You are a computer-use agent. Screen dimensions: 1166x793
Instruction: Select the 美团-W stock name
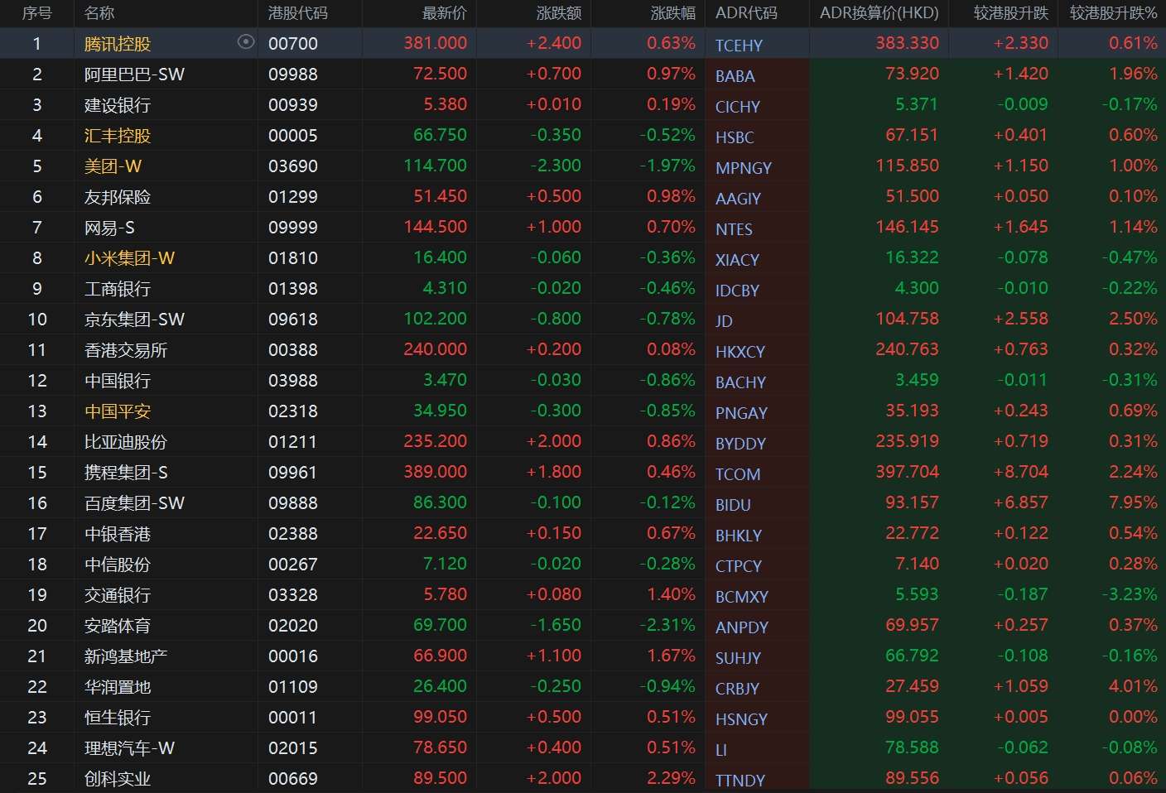coord(113,166)
